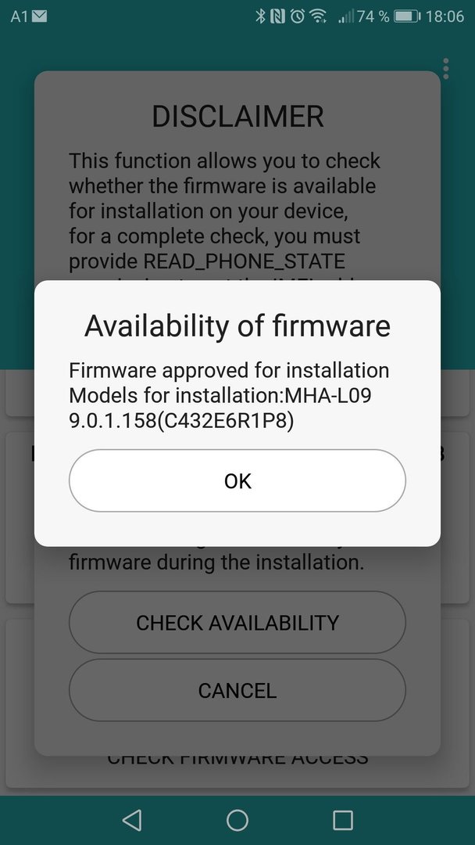Tap the Wi-Fi status icon
The width and height of the screenshot is (475, 845).
coord(319,16)
